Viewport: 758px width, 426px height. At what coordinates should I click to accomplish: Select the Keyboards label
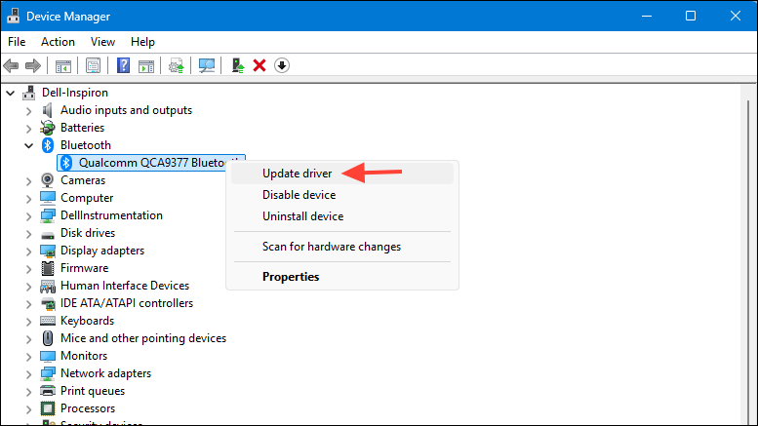(87, 321)
